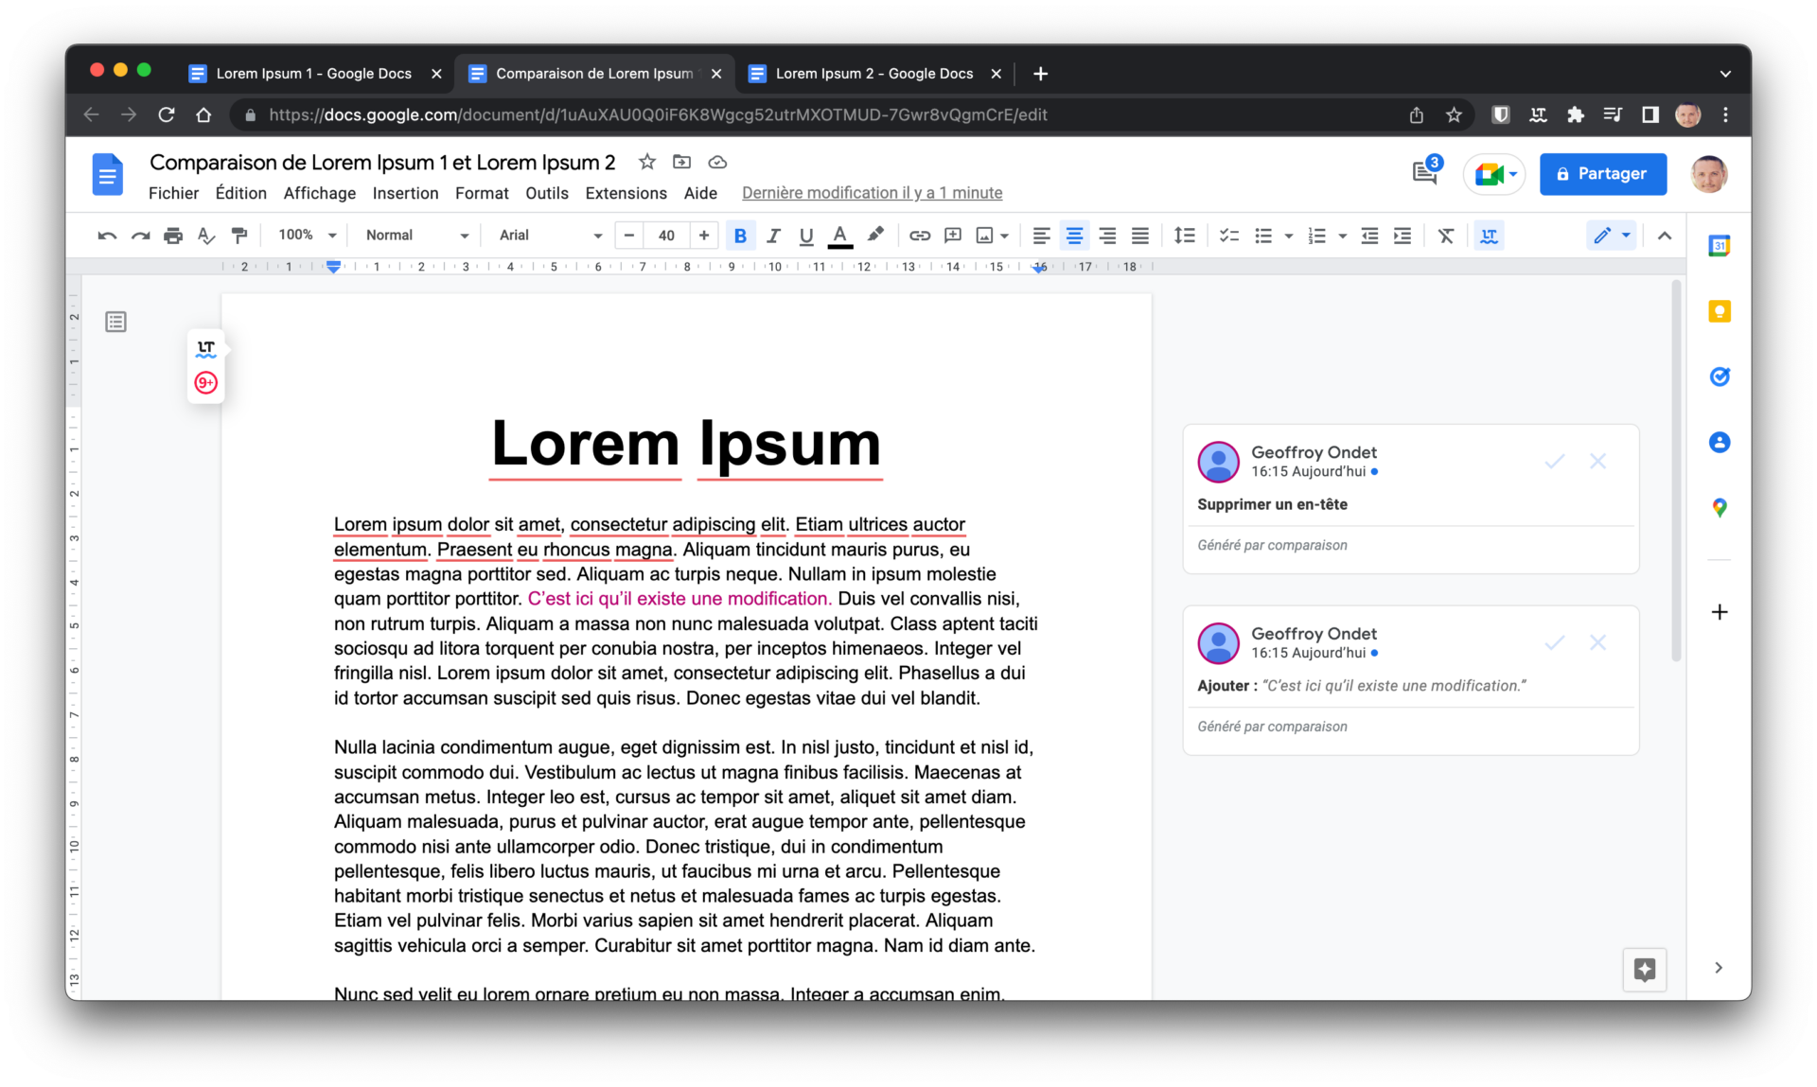Add a comment using the toolbar icon
1817x1087 pixels.
click(x=952, y=236)
